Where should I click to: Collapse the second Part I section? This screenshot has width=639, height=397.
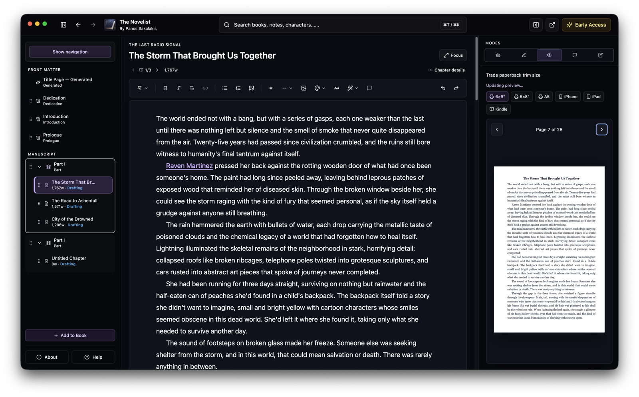[40, 243]
